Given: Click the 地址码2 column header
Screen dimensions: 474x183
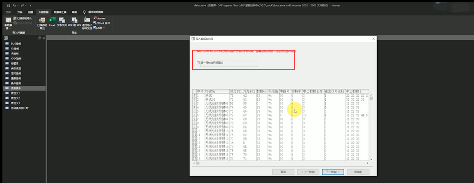Looking at the screenshot, I should (x=249, y=91).
